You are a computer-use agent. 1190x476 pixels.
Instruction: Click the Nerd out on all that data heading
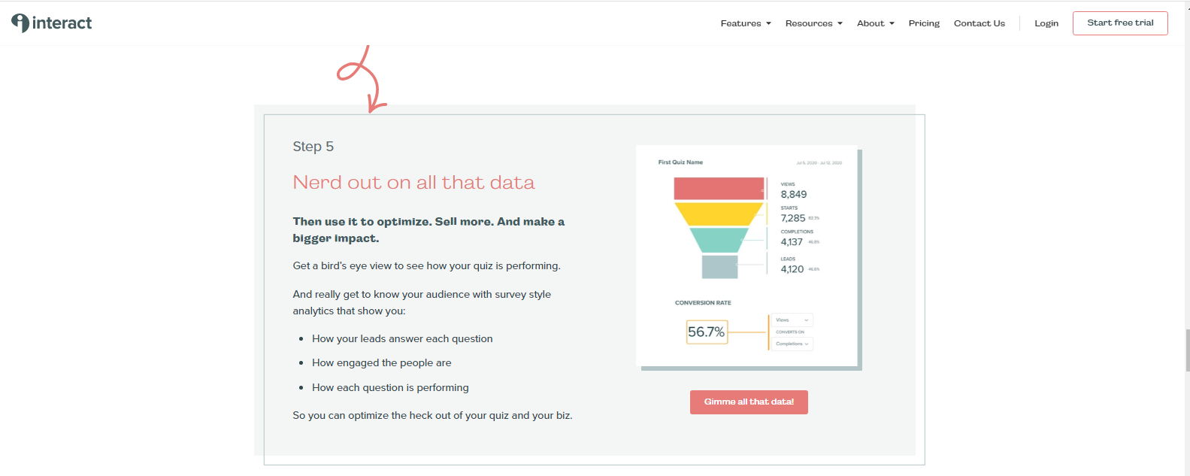coord(413,183)
